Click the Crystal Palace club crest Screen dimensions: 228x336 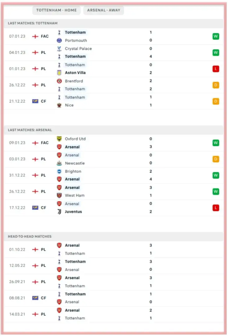[59, 49]
